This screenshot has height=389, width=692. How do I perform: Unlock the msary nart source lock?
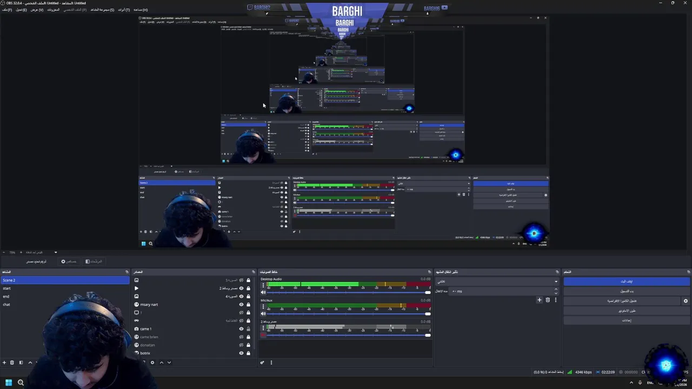248,305
